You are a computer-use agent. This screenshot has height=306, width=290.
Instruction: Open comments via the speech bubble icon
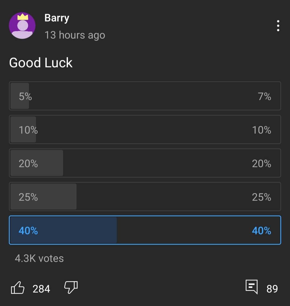[x=251, y=287]
